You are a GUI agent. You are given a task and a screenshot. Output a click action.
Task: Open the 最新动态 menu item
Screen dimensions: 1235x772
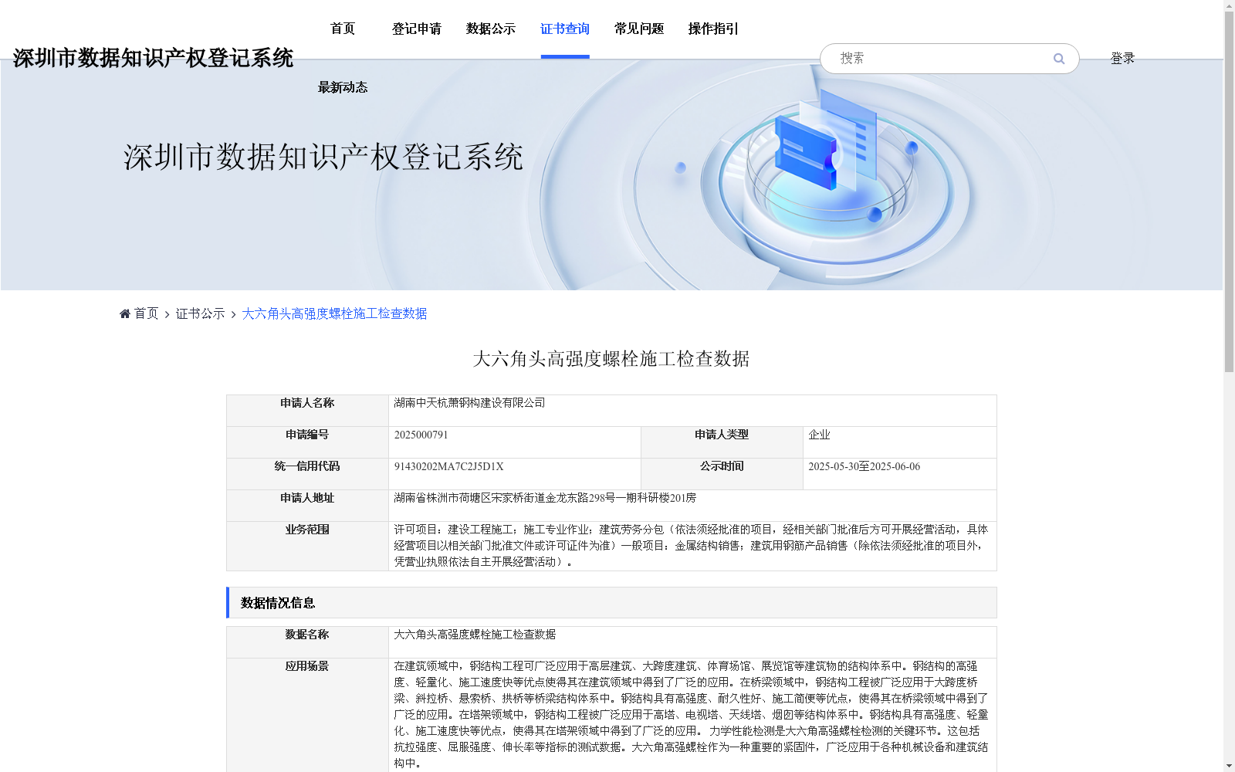(343, 87)
